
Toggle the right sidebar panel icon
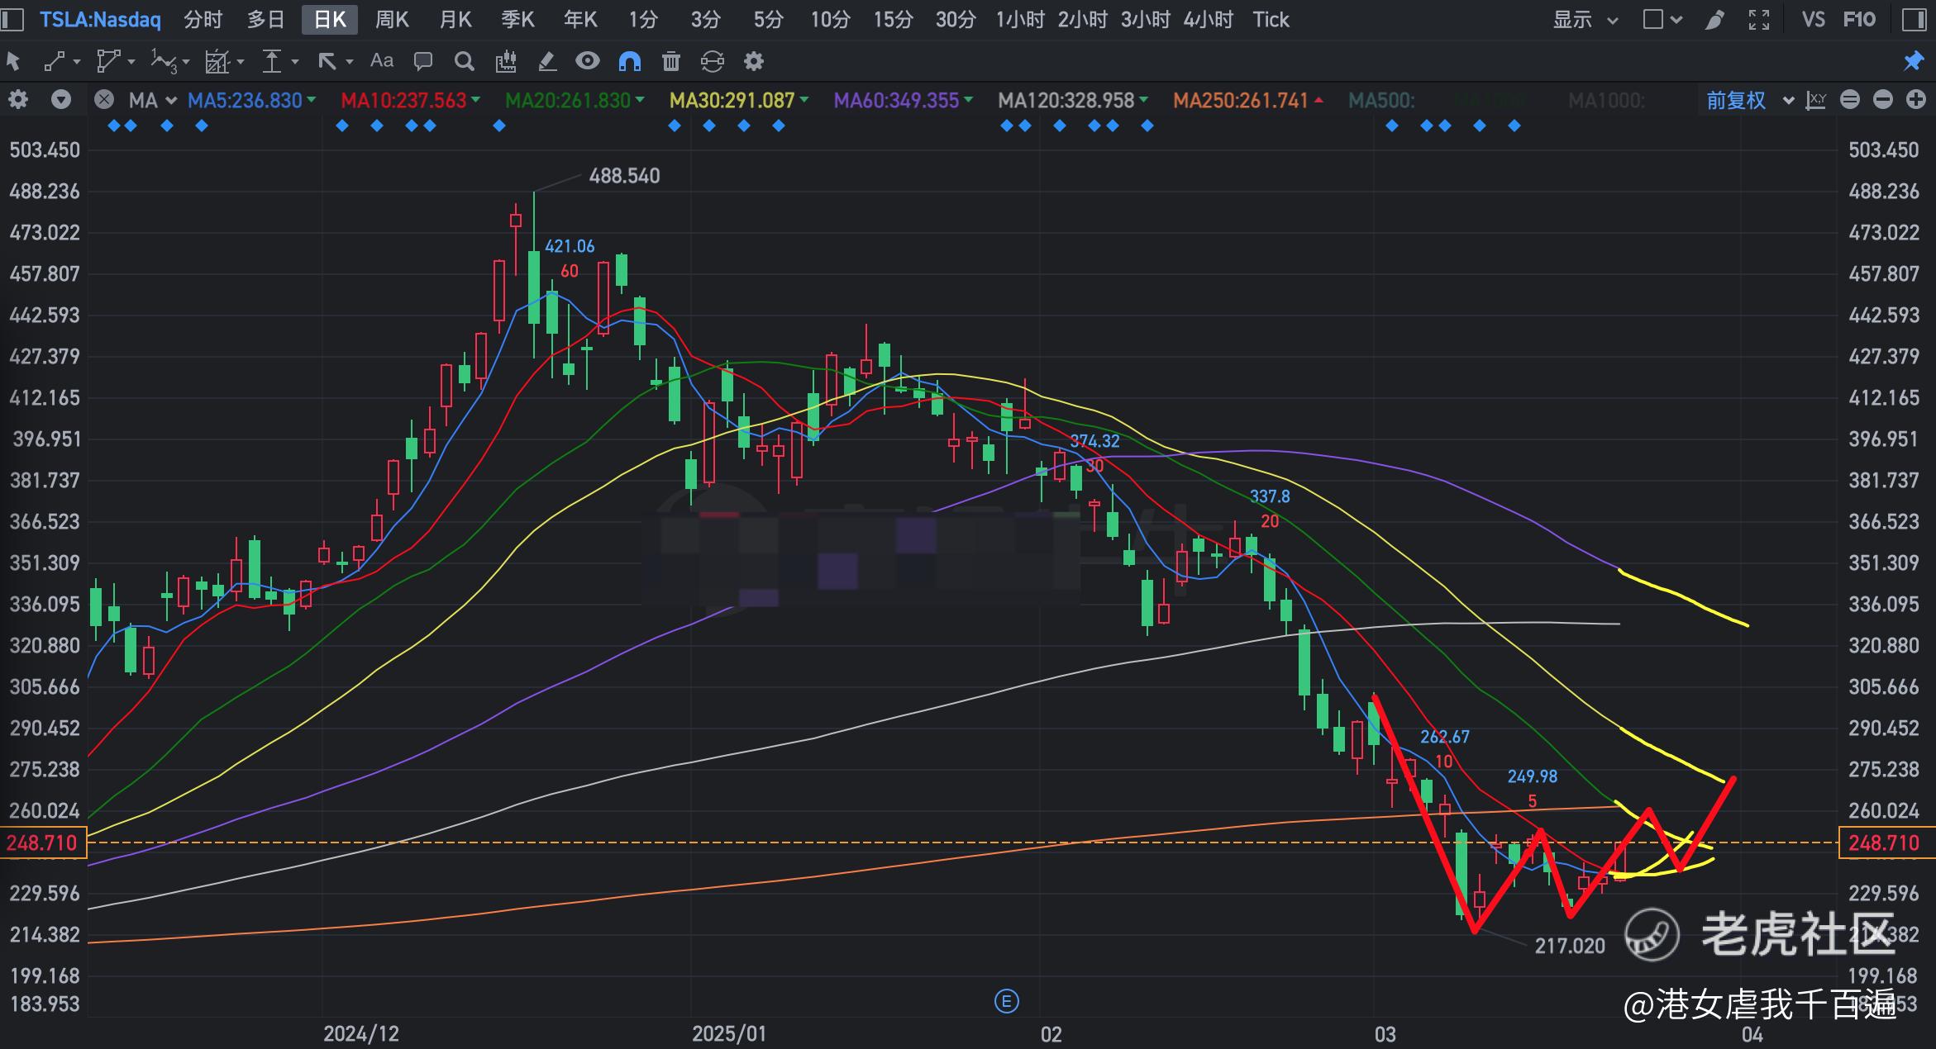pyautogui.click(x=1915, y=19)
